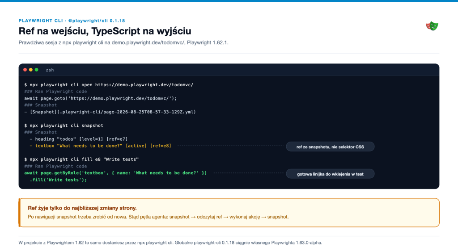Click the 'cli fill e8 "Write tests"' command

click(x=81, y=160)
